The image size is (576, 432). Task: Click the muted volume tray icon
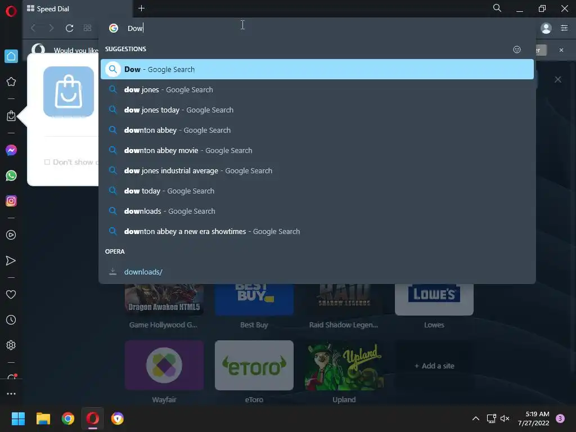(505, 418)
